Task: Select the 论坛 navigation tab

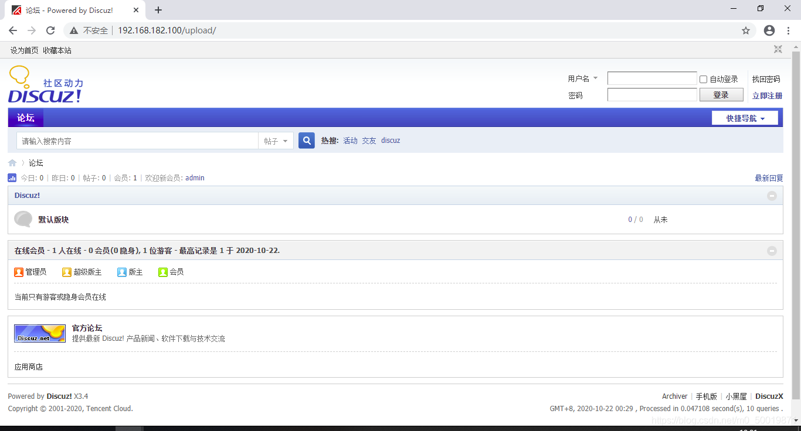Action: (26, 118)
